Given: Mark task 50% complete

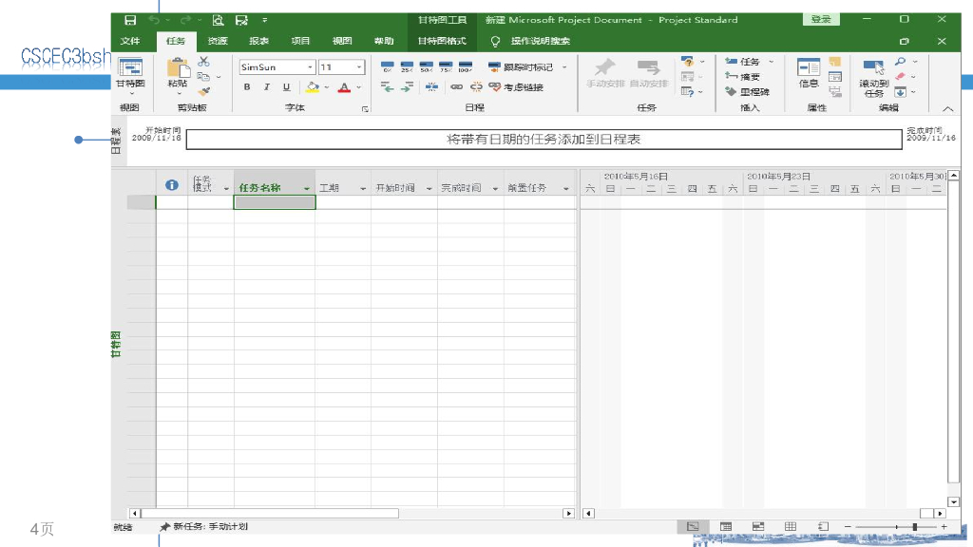Looking at the screenshot, I should pyautogui.click(x=426, y=67).
